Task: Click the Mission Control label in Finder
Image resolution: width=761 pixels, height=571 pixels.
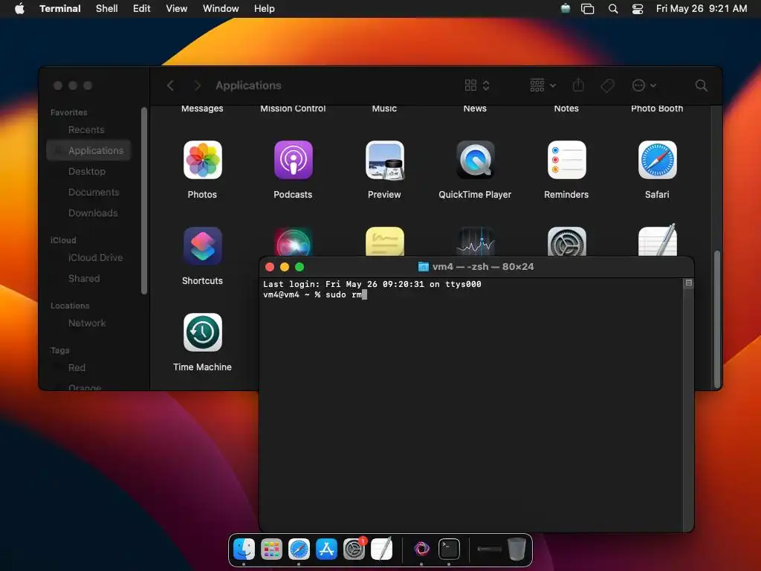Action: coord(293,109)
